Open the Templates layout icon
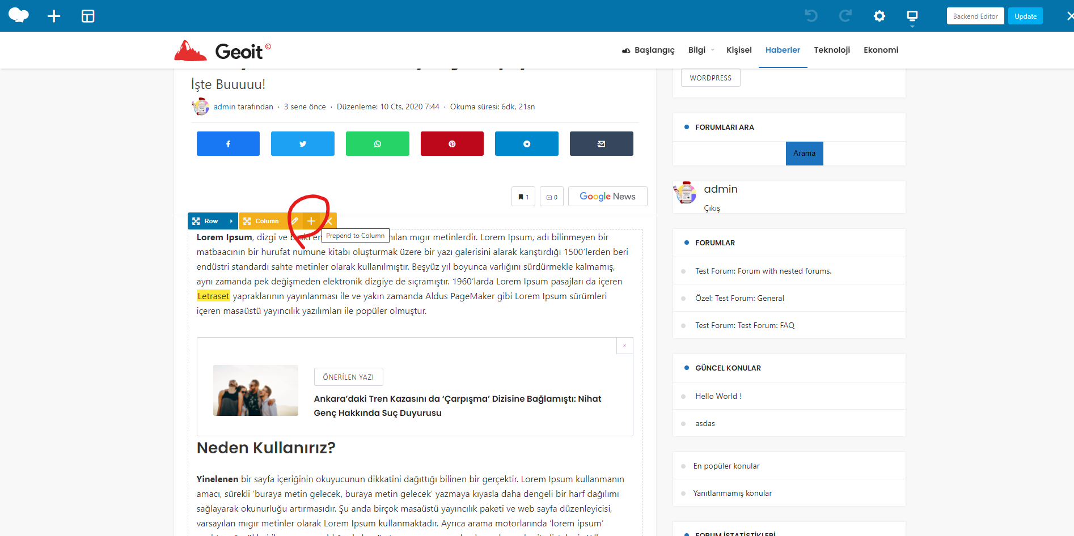The width and height of the screenshot is (1074, 536). [88, 16]
